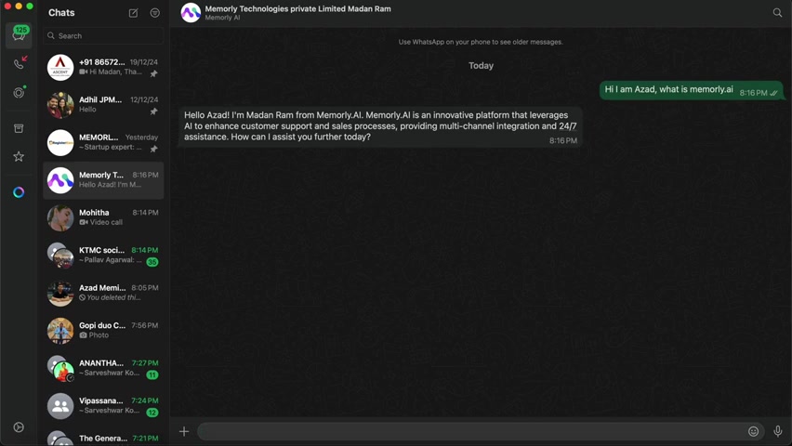Open the Mohitha chat
This screenshot has width=792, height=446.
[103, 217]
